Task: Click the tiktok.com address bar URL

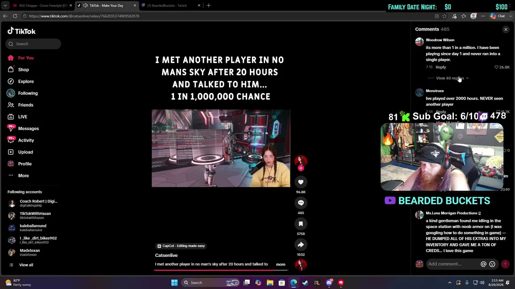Action: (84, 16)
